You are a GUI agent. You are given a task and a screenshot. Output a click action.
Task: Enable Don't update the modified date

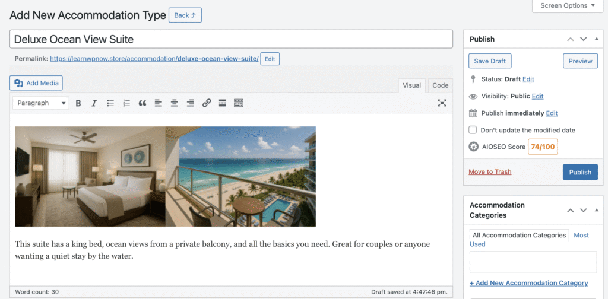point(473,130)
